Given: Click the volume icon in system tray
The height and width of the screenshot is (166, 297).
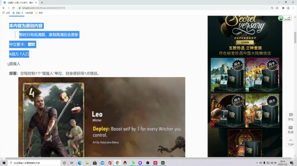Looking at the screenshot, I should [x=271, y=163].
